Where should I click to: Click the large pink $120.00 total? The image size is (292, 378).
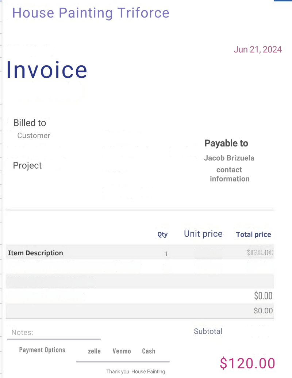click(247, 363)
